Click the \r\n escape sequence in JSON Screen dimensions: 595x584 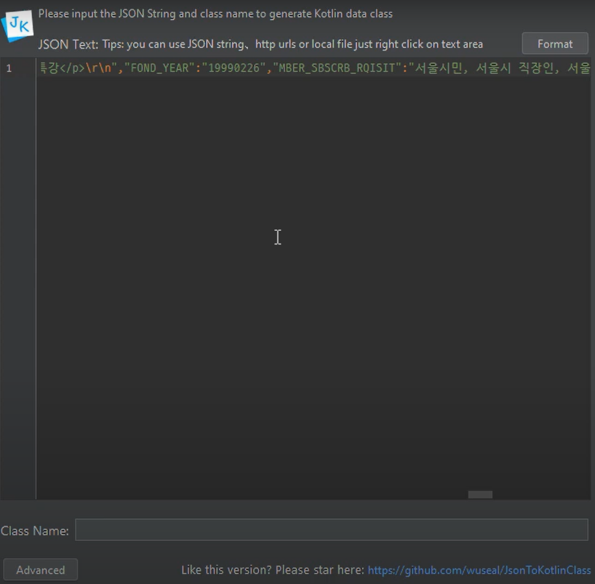coord(98,68)
